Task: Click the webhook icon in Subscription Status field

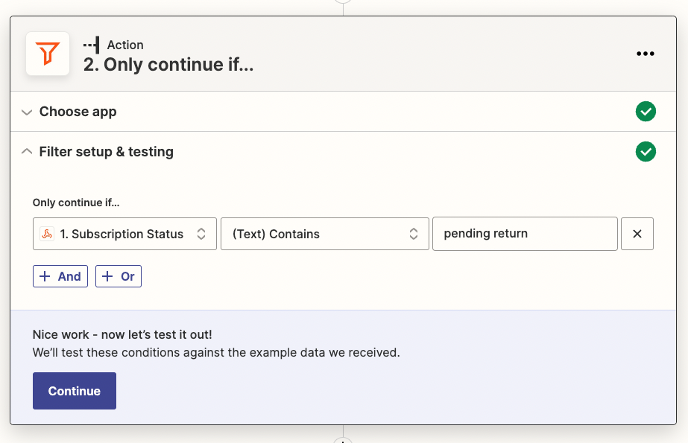Action: pos(47,234)
